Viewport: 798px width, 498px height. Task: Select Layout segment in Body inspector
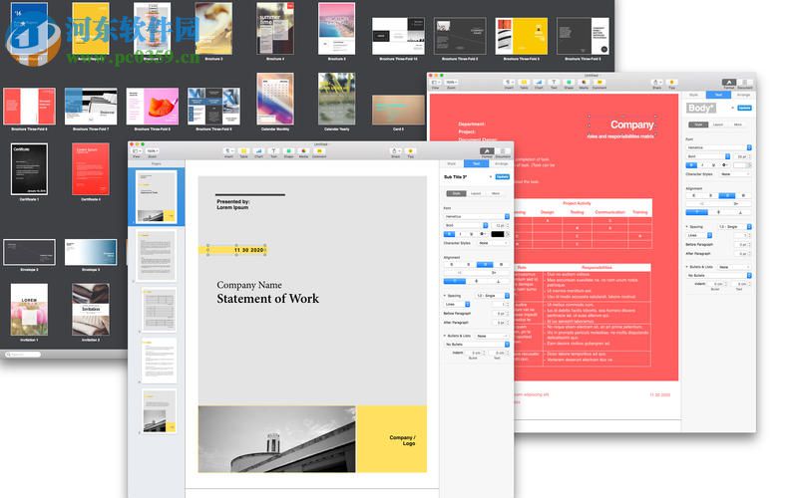point(718,124)
